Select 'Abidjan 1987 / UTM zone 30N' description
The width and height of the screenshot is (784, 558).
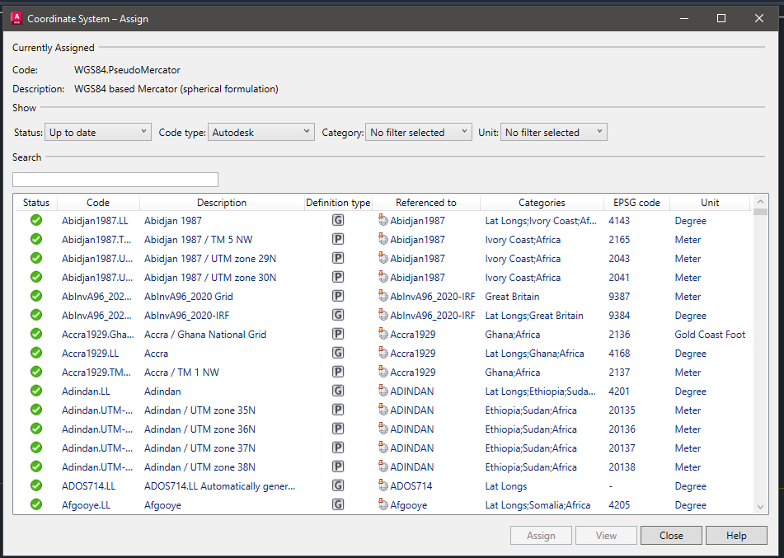coord(210,278)
